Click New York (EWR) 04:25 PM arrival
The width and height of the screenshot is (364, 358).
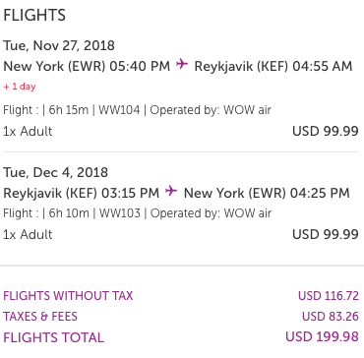click(267, 193)
